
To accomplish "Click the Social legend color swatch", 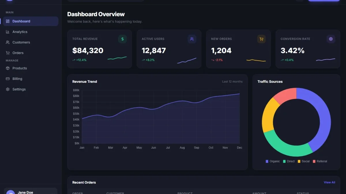I will click(x=299, y=162).
